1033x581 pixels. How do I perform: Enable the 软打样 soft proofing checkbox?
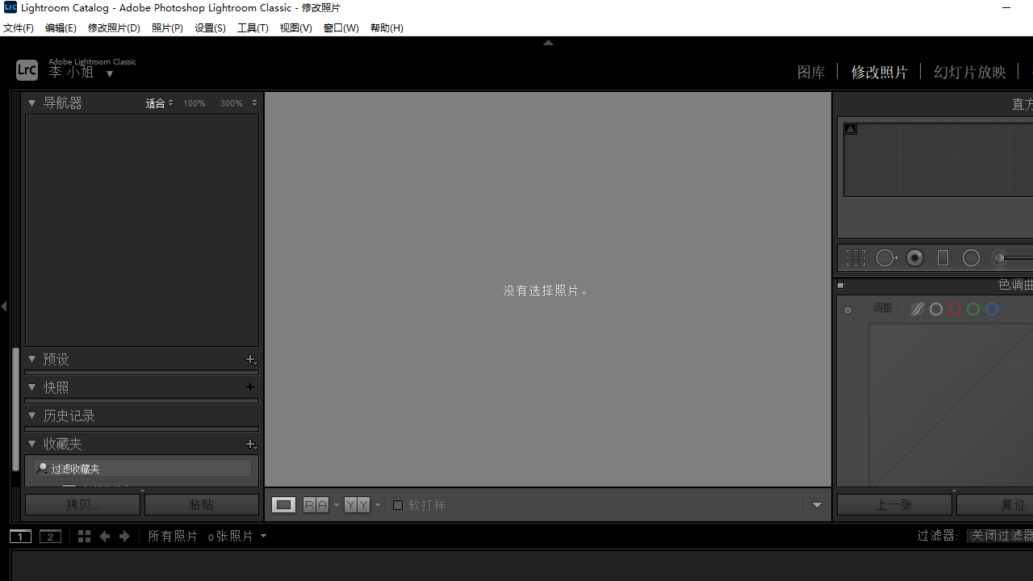(x=398, y=504)
